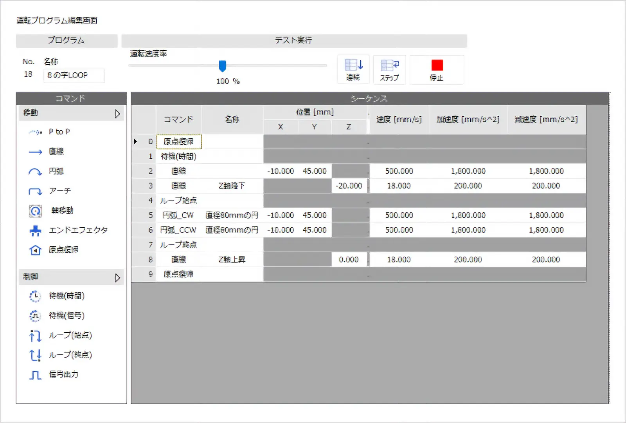Collapse the 移動 command group arrow
The width and height of the screenshot is (626, 423).
(117, 114)
